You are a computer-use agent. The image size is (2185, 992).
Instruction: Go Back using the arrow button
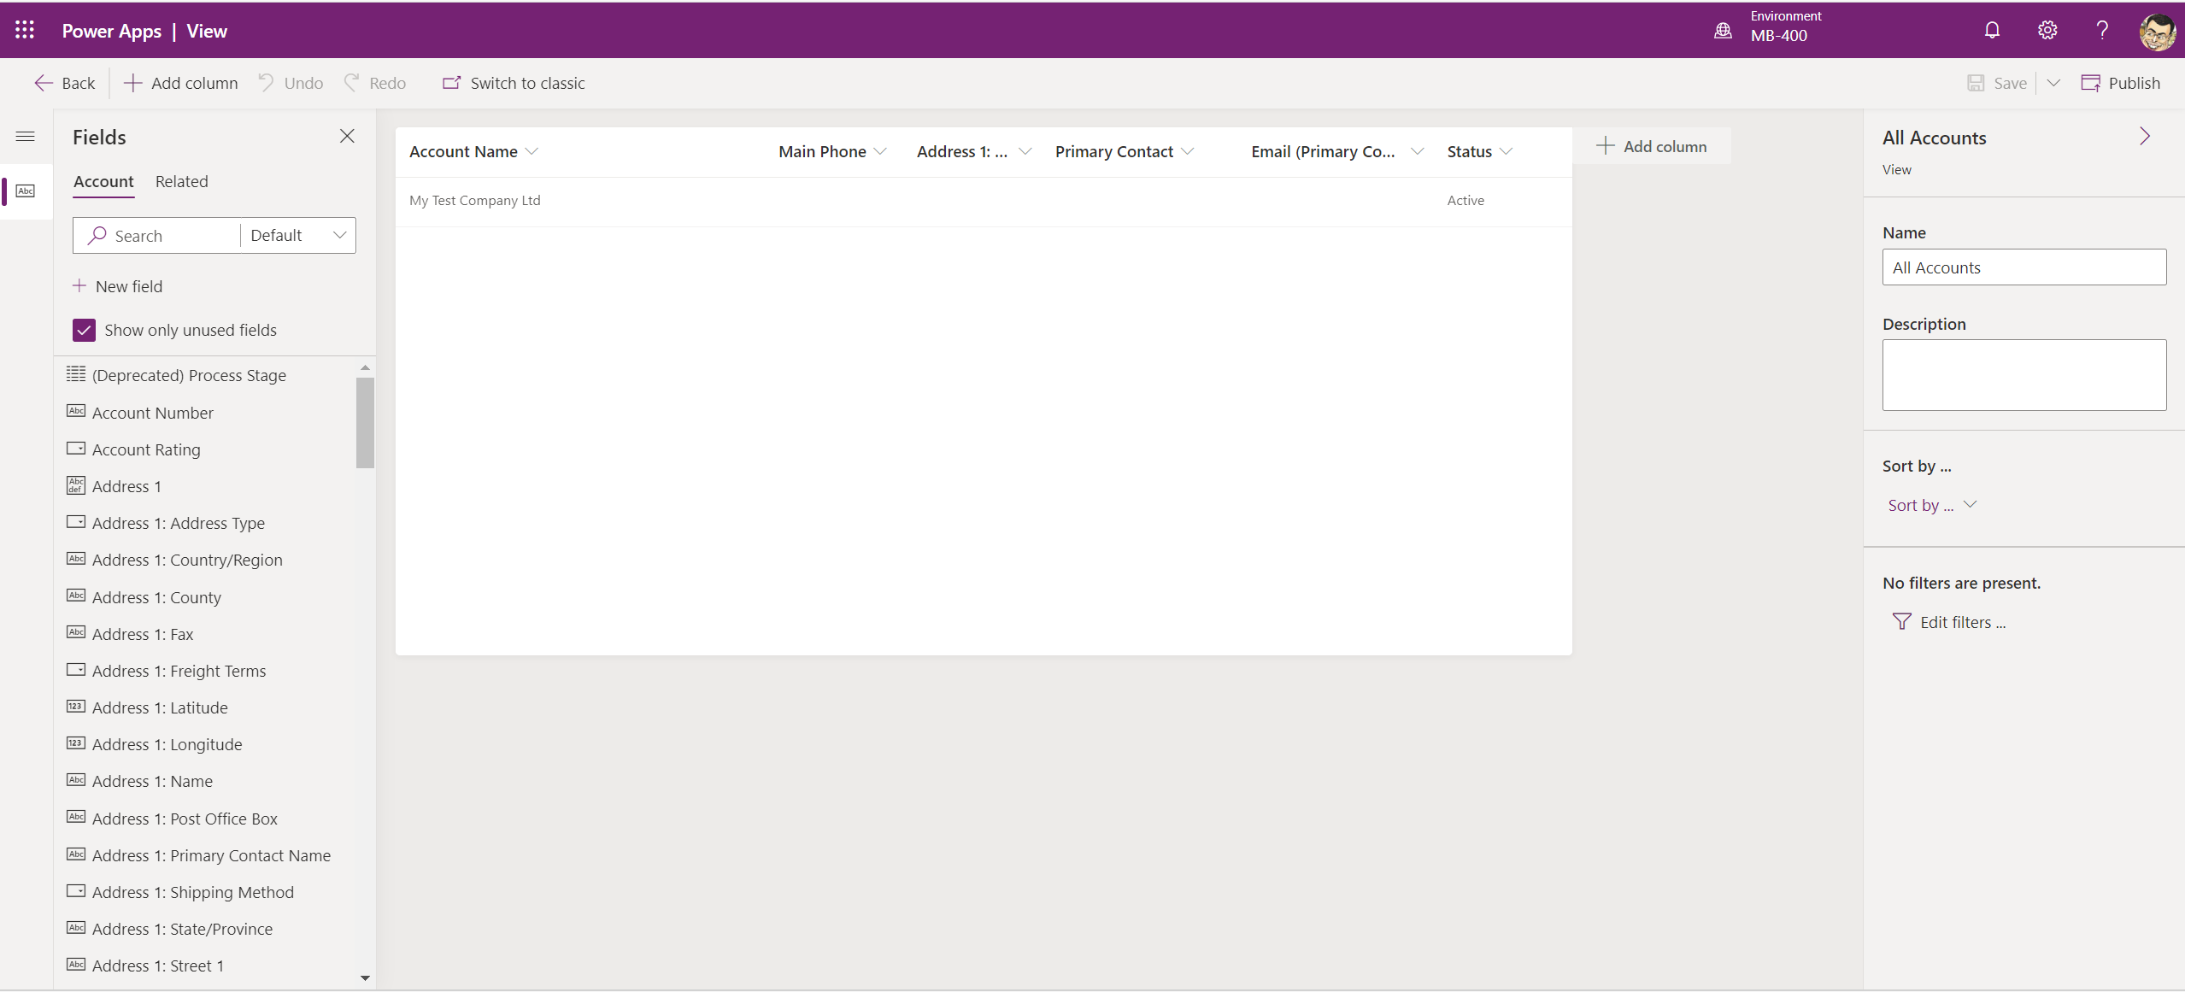coord(65,83)
